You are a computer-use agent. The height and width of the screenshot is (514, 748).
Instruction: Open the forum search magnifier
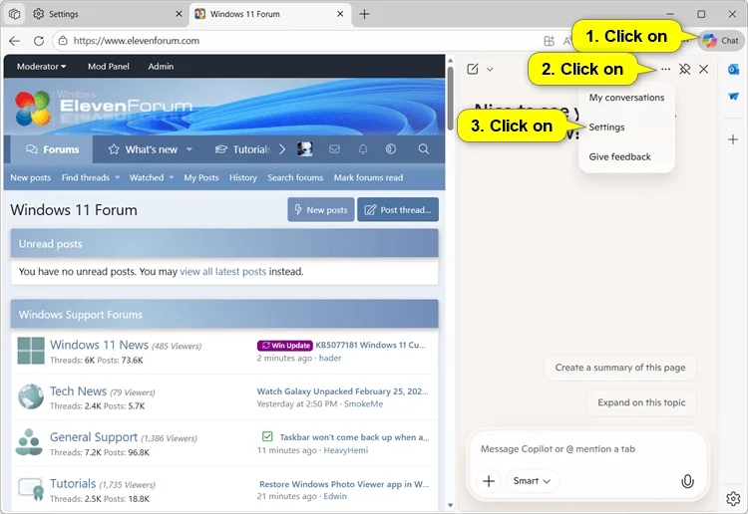coord(424,149)
